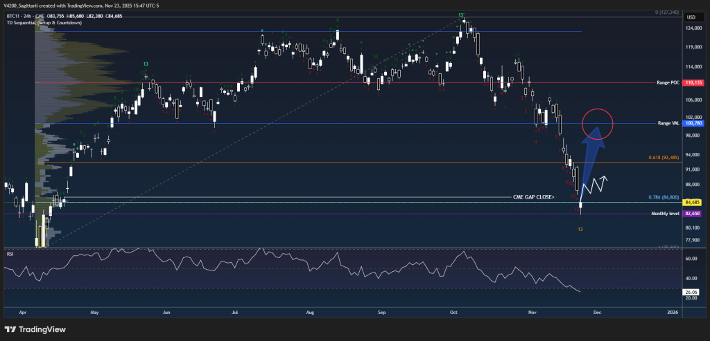Select the CME GAP CLOSE text annotation

click(534, 197)
